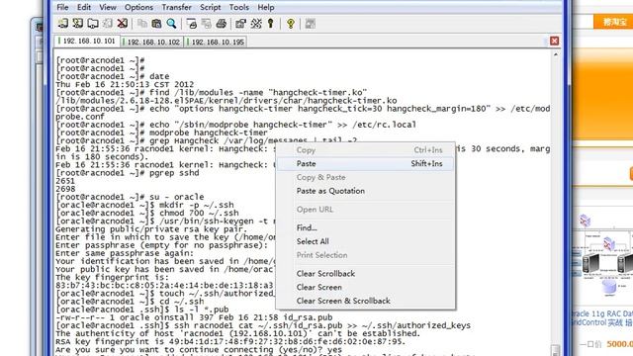Open the Transfer menu

[176, 7]
